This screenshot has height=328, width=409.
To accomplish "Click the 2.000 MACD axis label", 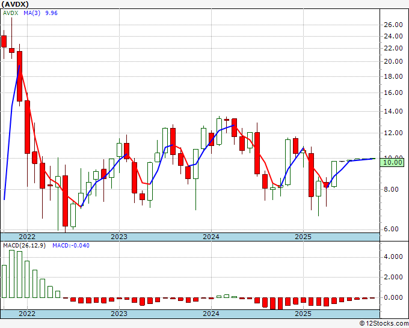I will pyautogui.click(x=393, y=277).
